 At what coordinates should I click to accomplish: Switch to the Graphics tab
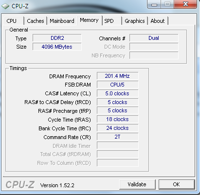click(135, 21)
